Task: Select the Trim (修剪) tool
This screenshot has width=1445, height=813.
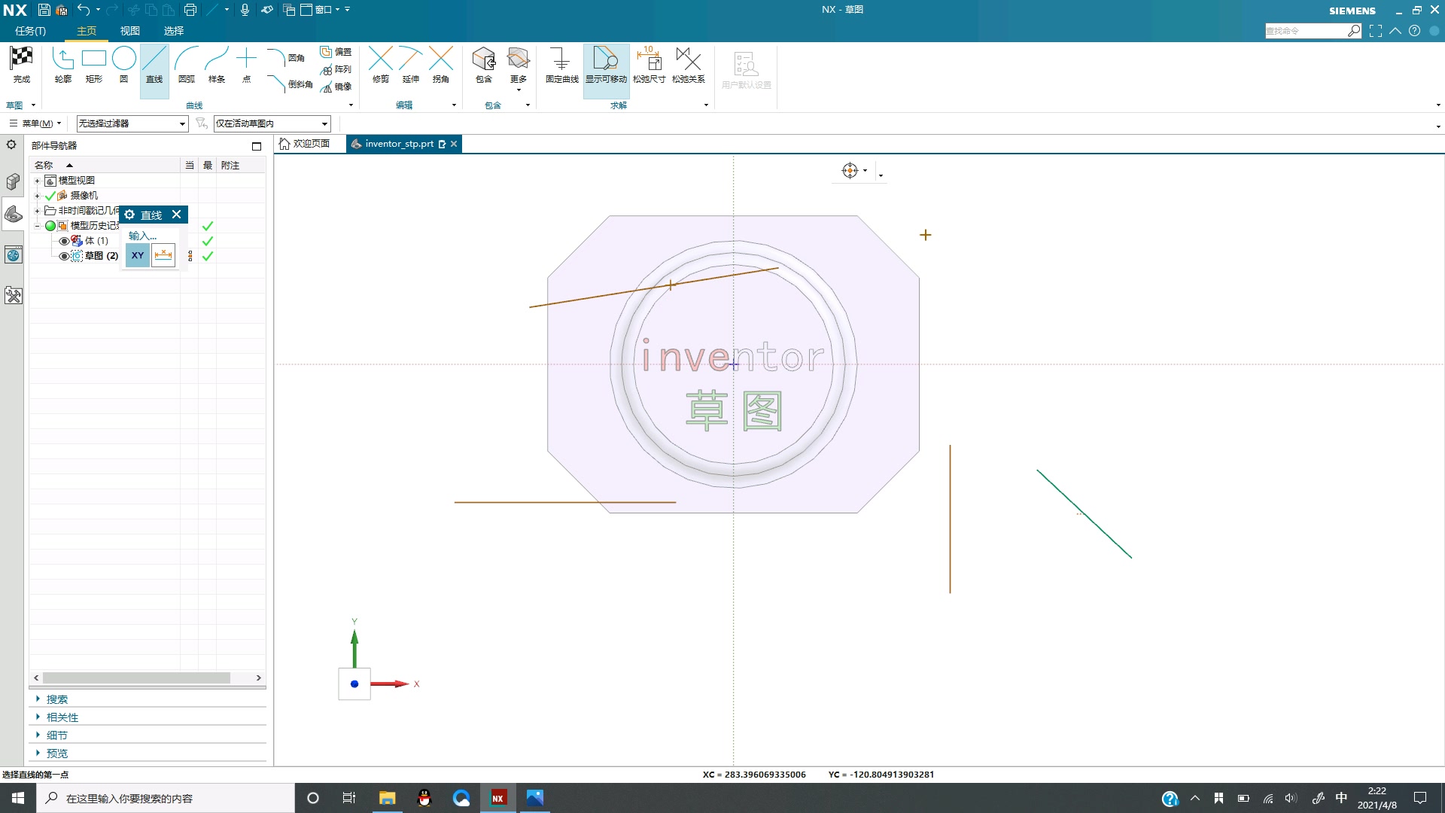Action: pyautogui.click(x=381, y=60)
